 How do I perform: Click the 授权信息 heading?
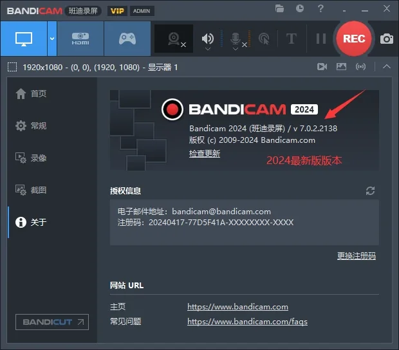pos(125,191)
